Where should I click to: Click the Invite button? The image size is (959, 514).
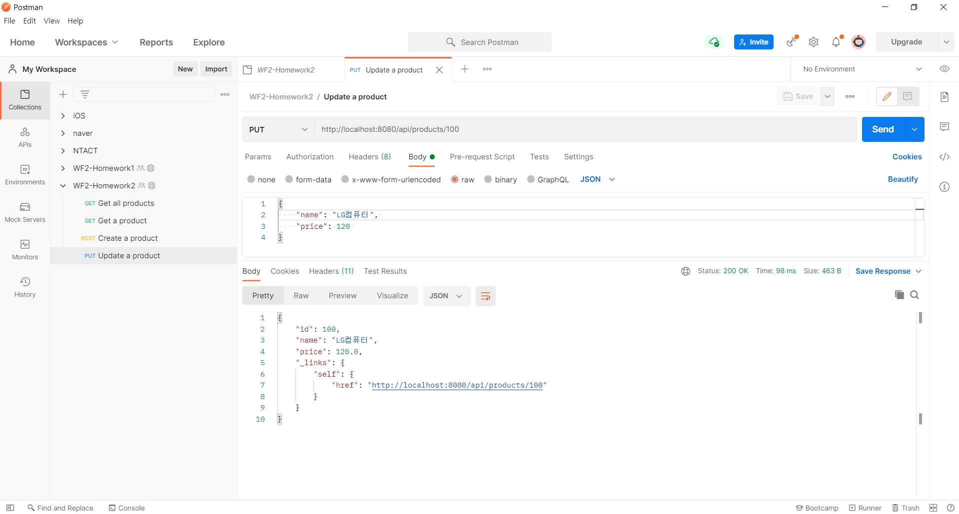click(x=754, y=42)
